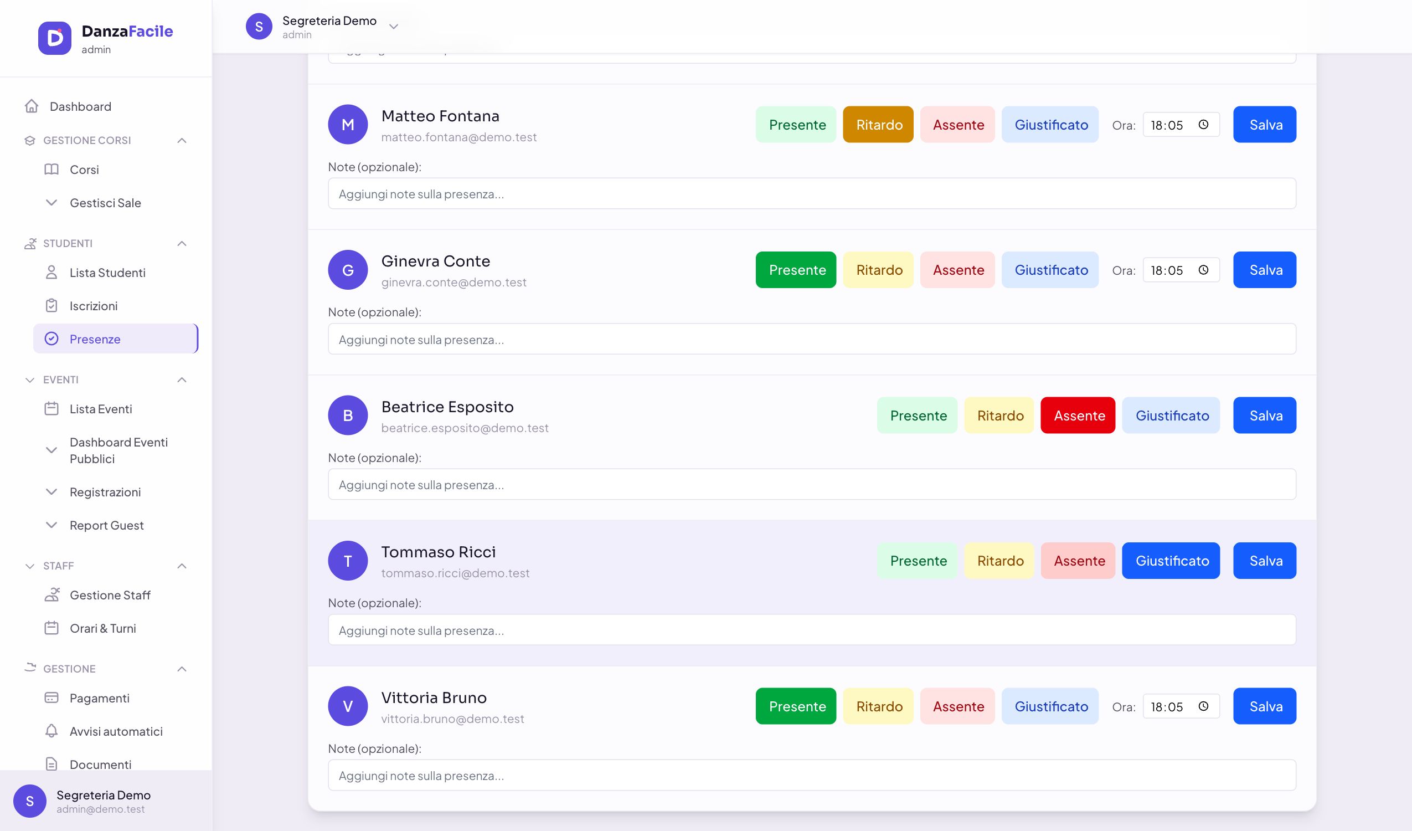Click Salva for Vittoria Bruno
This screenshot has height=831, width=1412.
(x=1265, y=706)
